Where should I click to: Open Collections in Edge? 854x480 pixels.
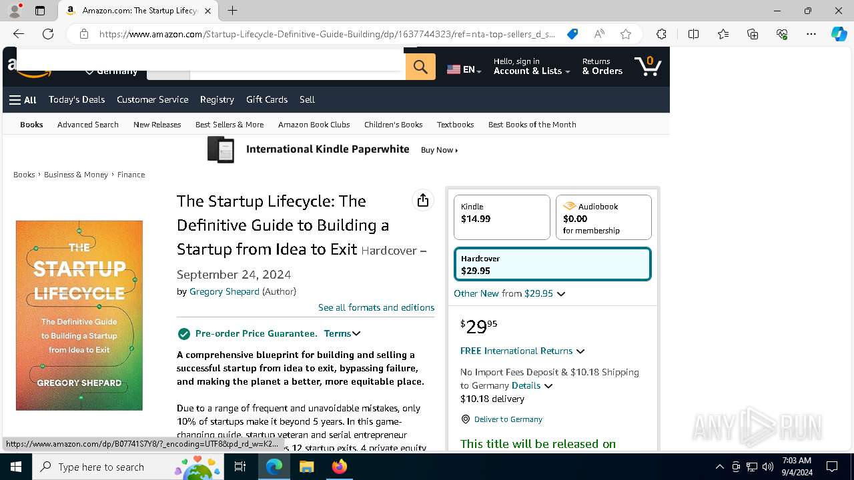(753, 34)
